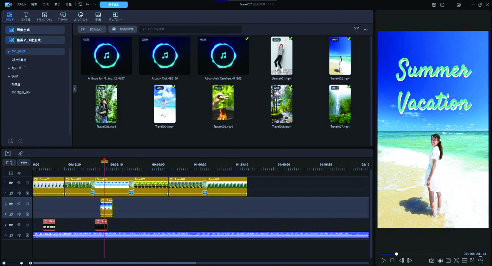Take a snapshot with the camera icon
The image size is (492, 266).
tap(432, 261)
